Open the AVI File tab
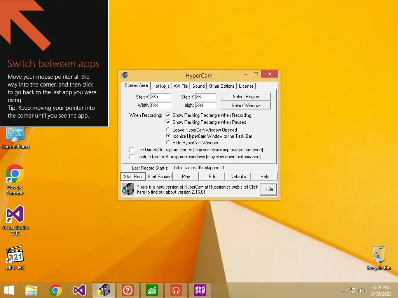 (x=181, y=86)
